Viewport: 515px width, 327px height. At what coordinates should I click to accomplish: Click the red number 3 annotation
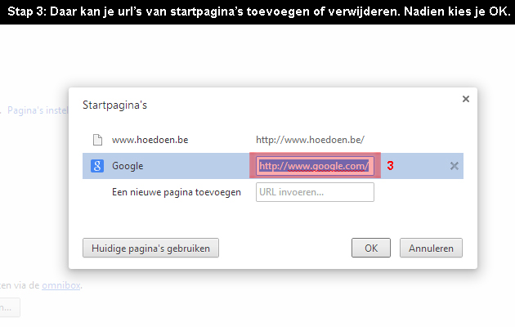[390, 166]
